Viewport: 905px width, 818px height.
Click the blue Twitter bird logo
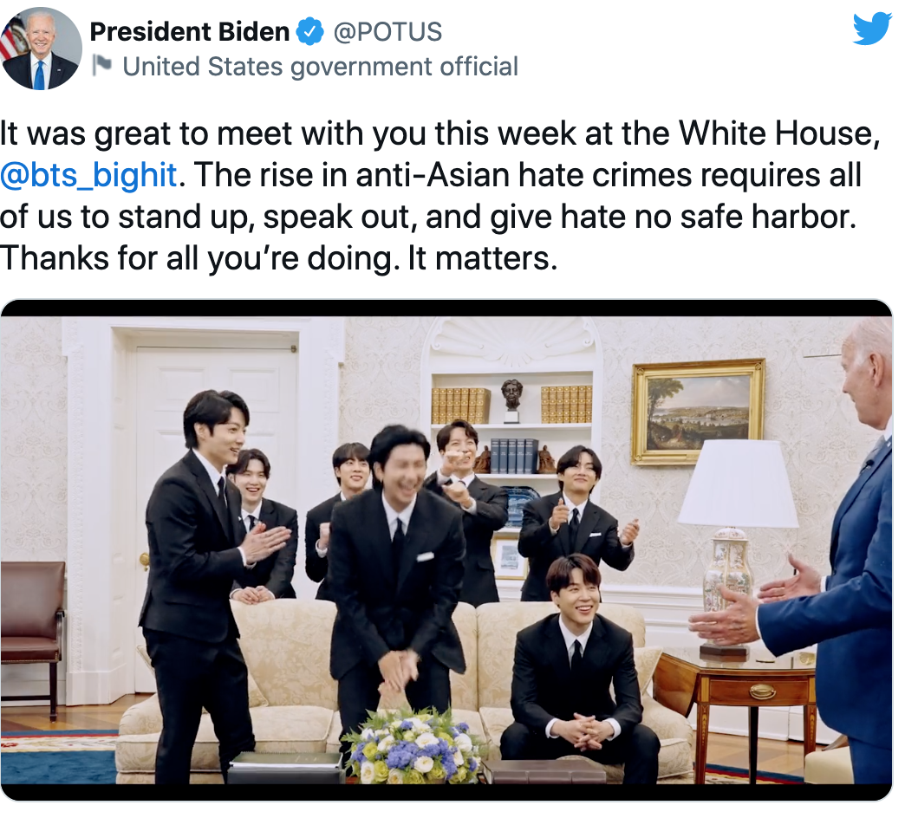click(x=873, y=29)
